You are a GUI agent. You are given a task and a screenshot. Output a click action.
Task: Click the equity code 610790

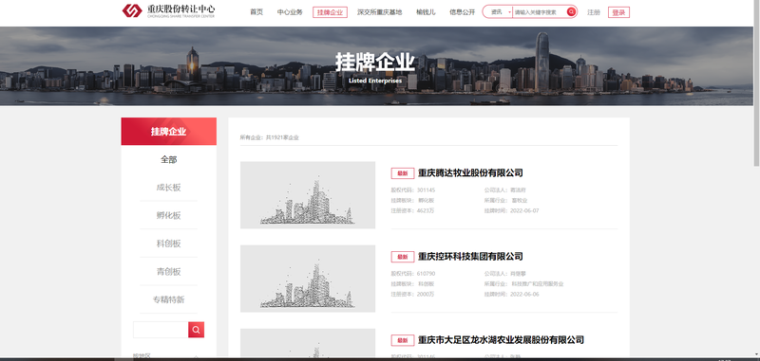pyautogui.click(x=426, y=274)
